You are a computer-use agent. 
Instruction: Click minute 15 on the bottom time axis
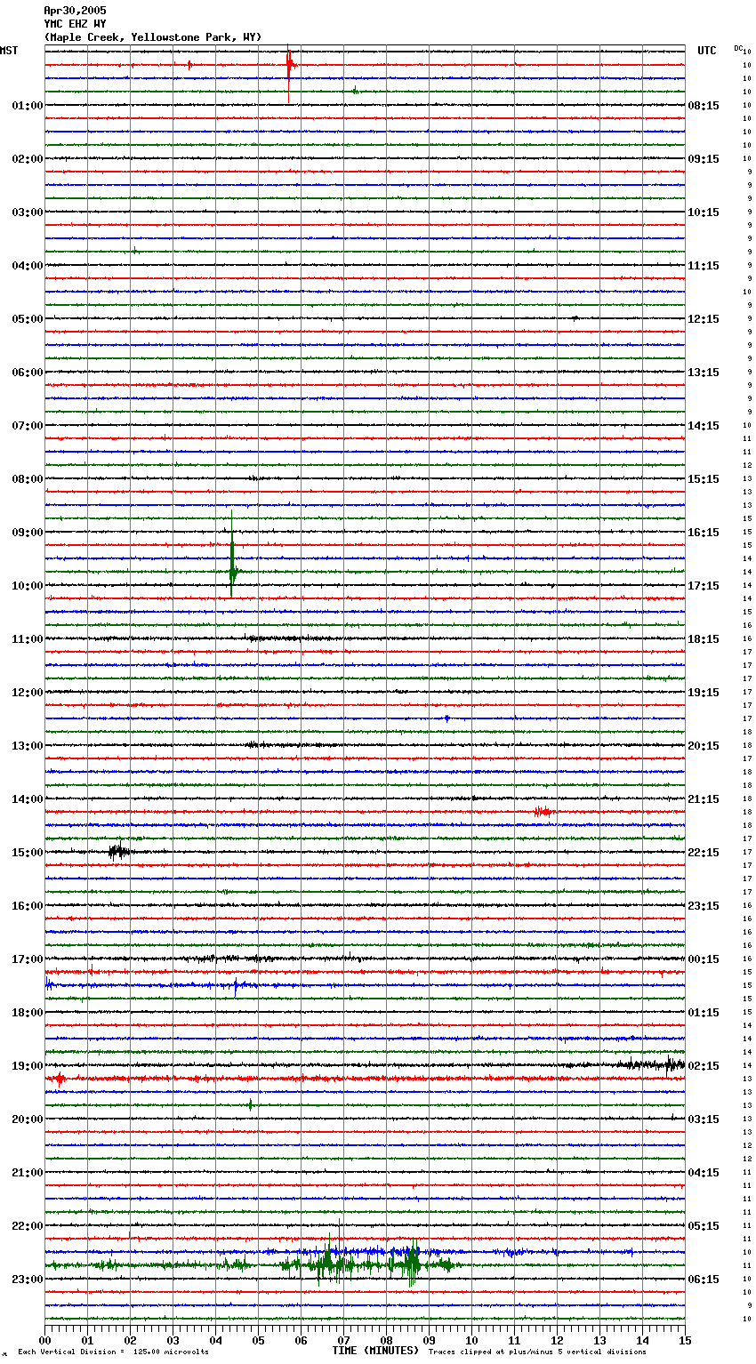click(x=685, y=1340)
